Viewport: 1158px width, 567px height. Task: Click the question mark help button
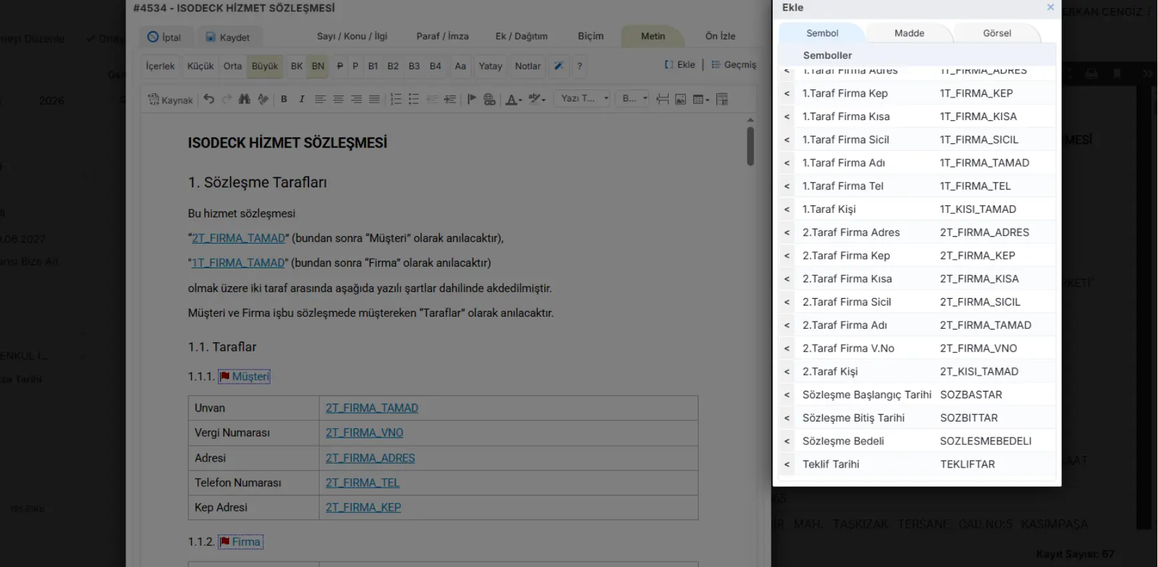click(x=580, y=66)
